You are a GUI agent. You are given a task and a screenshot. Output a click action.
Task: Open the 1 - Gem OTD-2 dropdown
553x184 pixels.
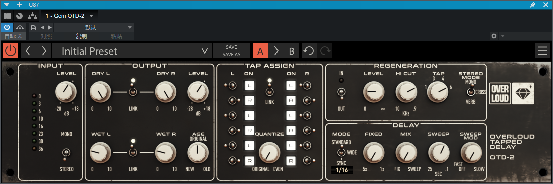pyautogui.click(x=69, y=16)
